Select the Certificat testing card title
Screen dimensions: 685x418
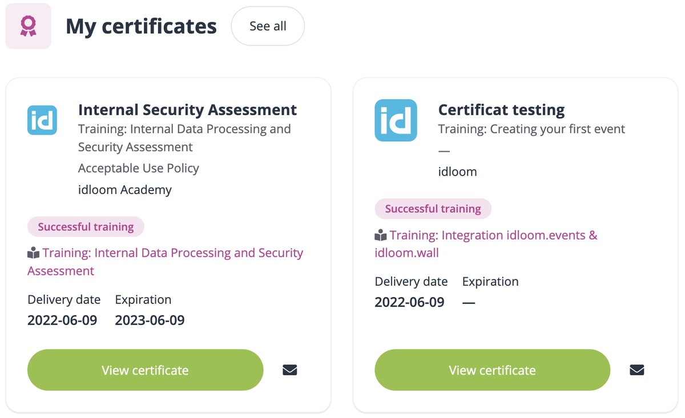point(501,109)
